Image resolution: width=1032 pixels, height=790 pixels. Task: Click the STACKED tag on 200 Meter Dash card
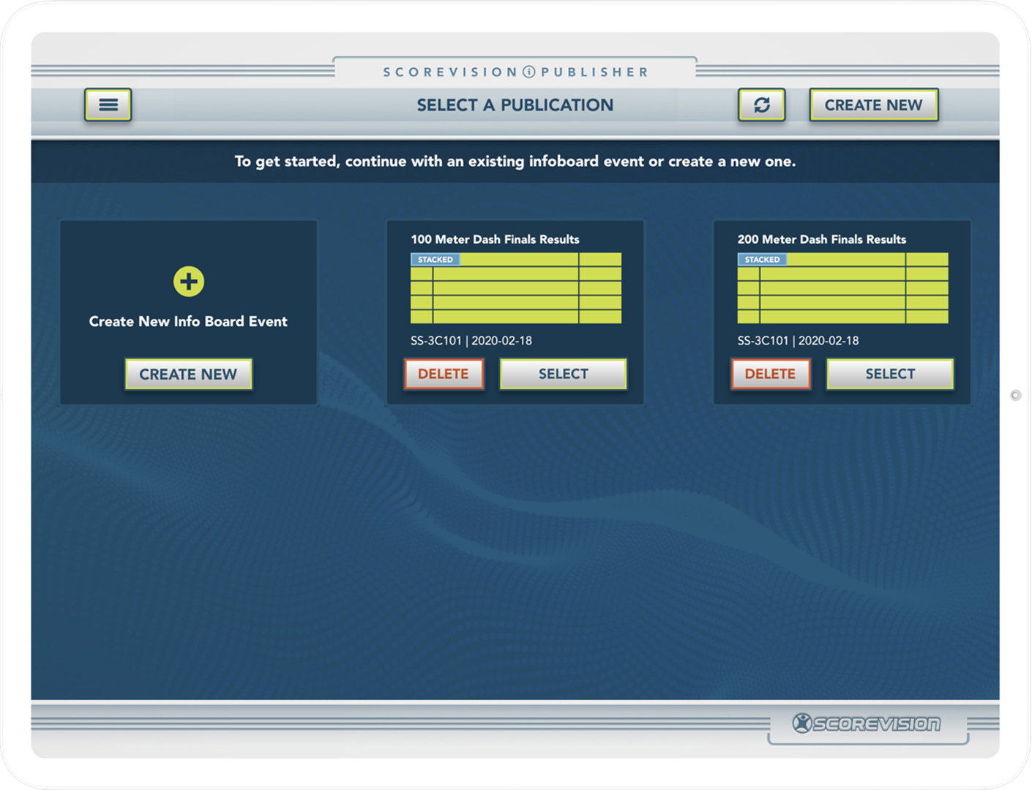coord(762,260)
